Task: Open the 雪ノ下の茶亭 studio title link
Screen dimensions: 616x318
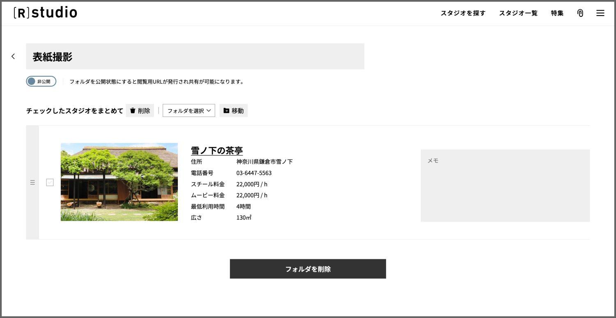Action: point(217,150)
